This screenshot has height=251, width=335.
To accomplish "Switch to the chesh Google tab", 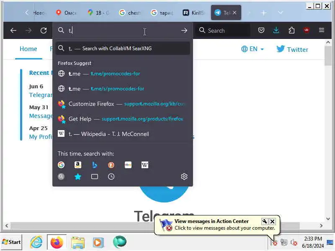I will pos(130,13).
